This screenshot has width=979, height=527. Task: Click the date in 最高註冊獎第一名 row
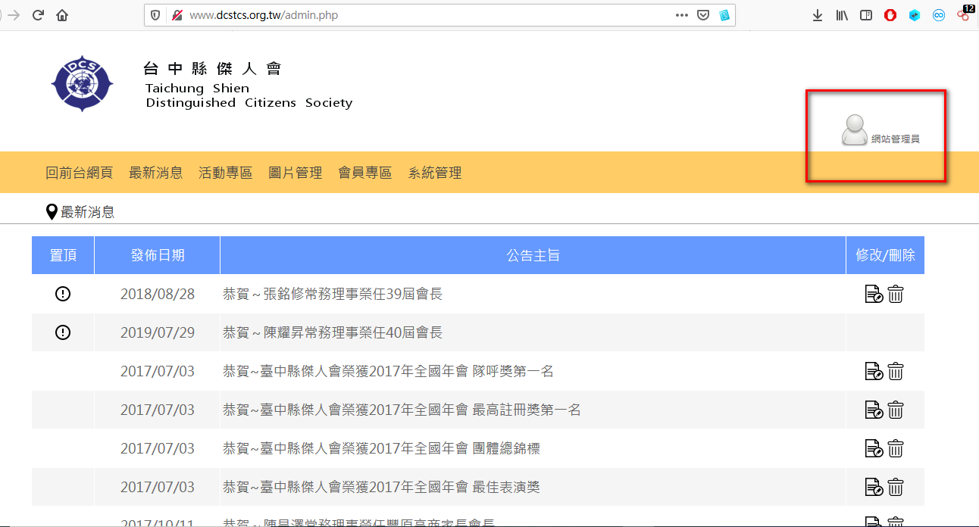(x=158, y=410)
